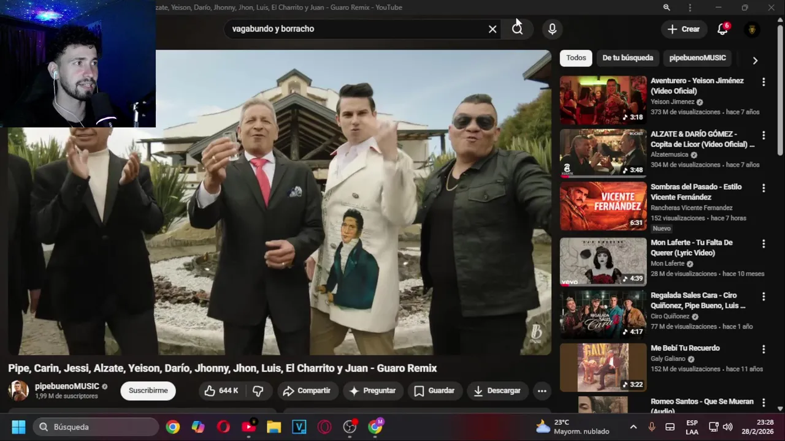Viewport: 785px width, 441px height.
Task: Open options for Que Se Mueran video
Action: point(764,402)
